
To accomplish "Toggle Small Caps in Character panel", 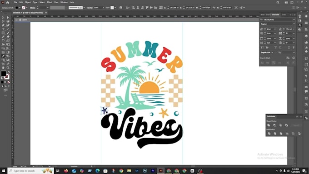I will [267, 48].
